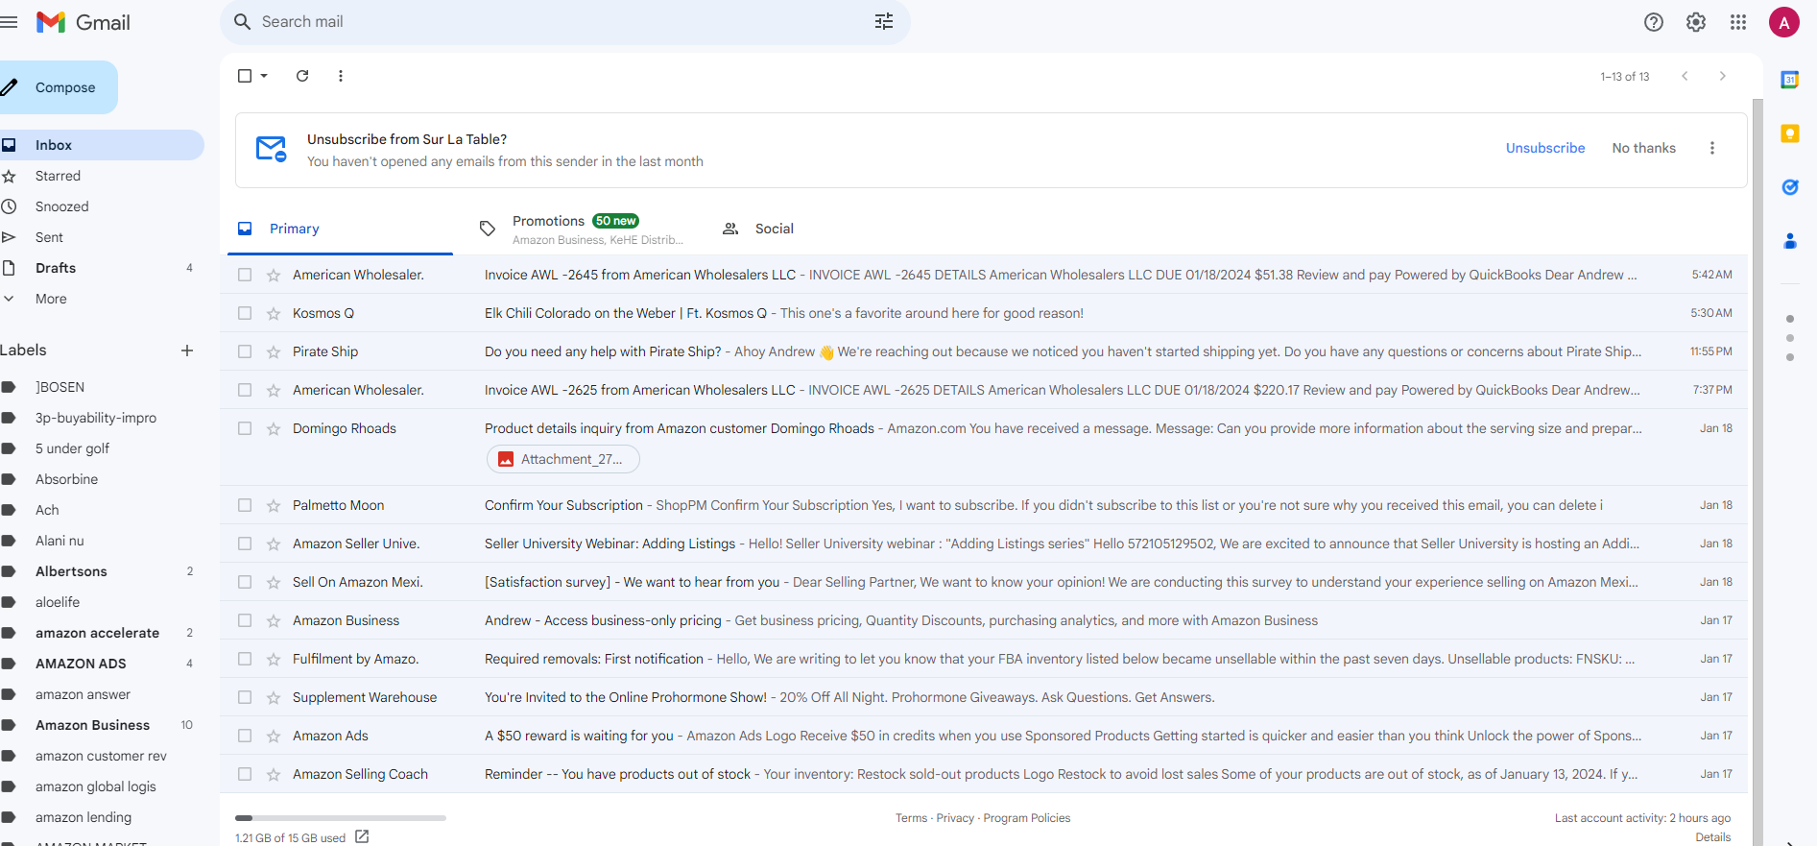The height and width of the screenshot is (846, 1817).
Task: Click the Unsubscribe button
Action: (x=1545, y=148)
